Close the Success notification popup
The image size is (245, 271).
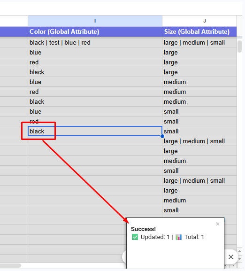[218, 224]
